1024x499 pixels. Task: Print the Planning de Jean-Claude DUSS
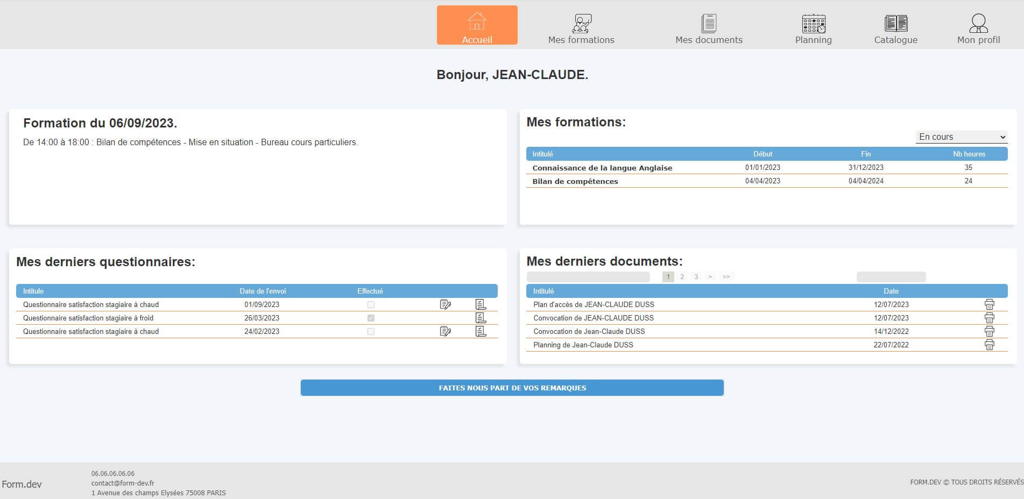click(x=989, y=345)
